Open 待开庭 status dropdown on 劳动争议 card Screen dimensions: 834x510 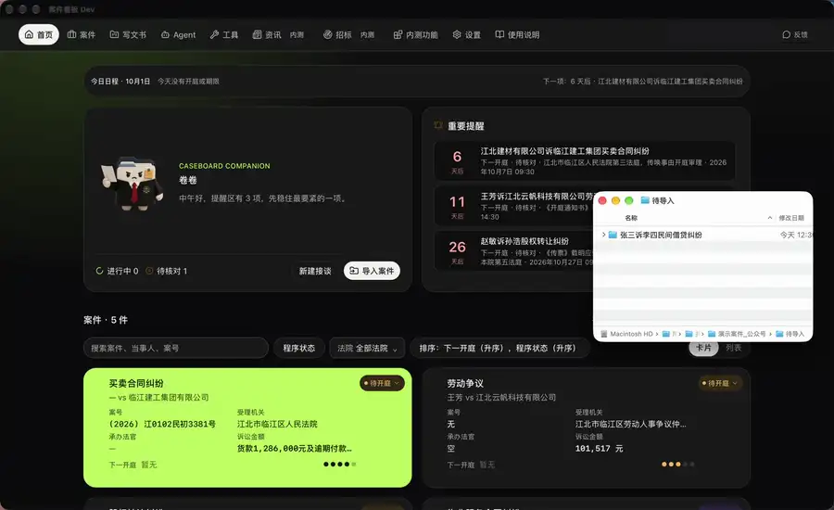(x=720, y=383)
